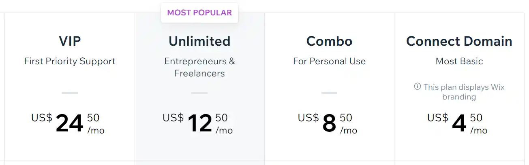Select the Combo plan title
529x165 pixels.
click(329, 41)
